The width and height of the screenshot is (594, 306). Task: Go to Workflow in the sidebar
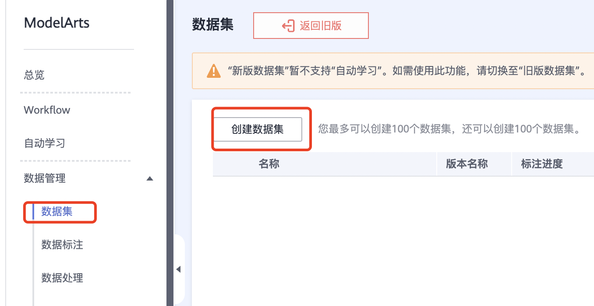click(x=47, y=110)
